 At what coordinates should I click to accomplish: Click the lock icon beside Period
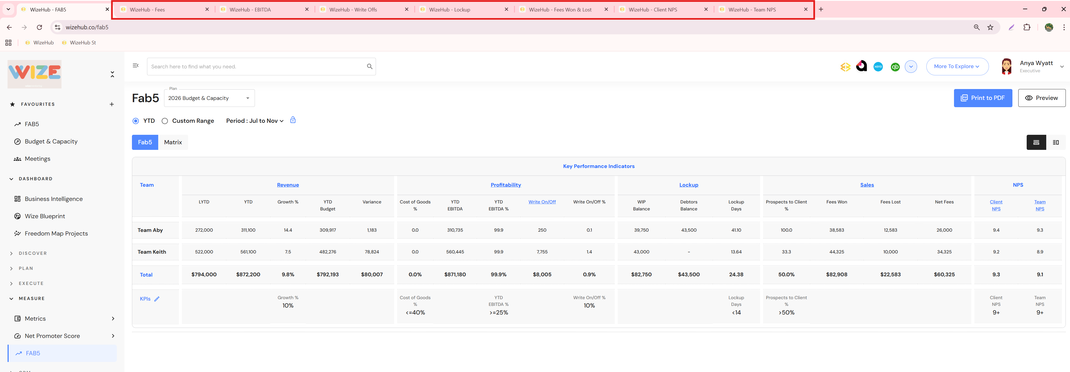point(293,120)
